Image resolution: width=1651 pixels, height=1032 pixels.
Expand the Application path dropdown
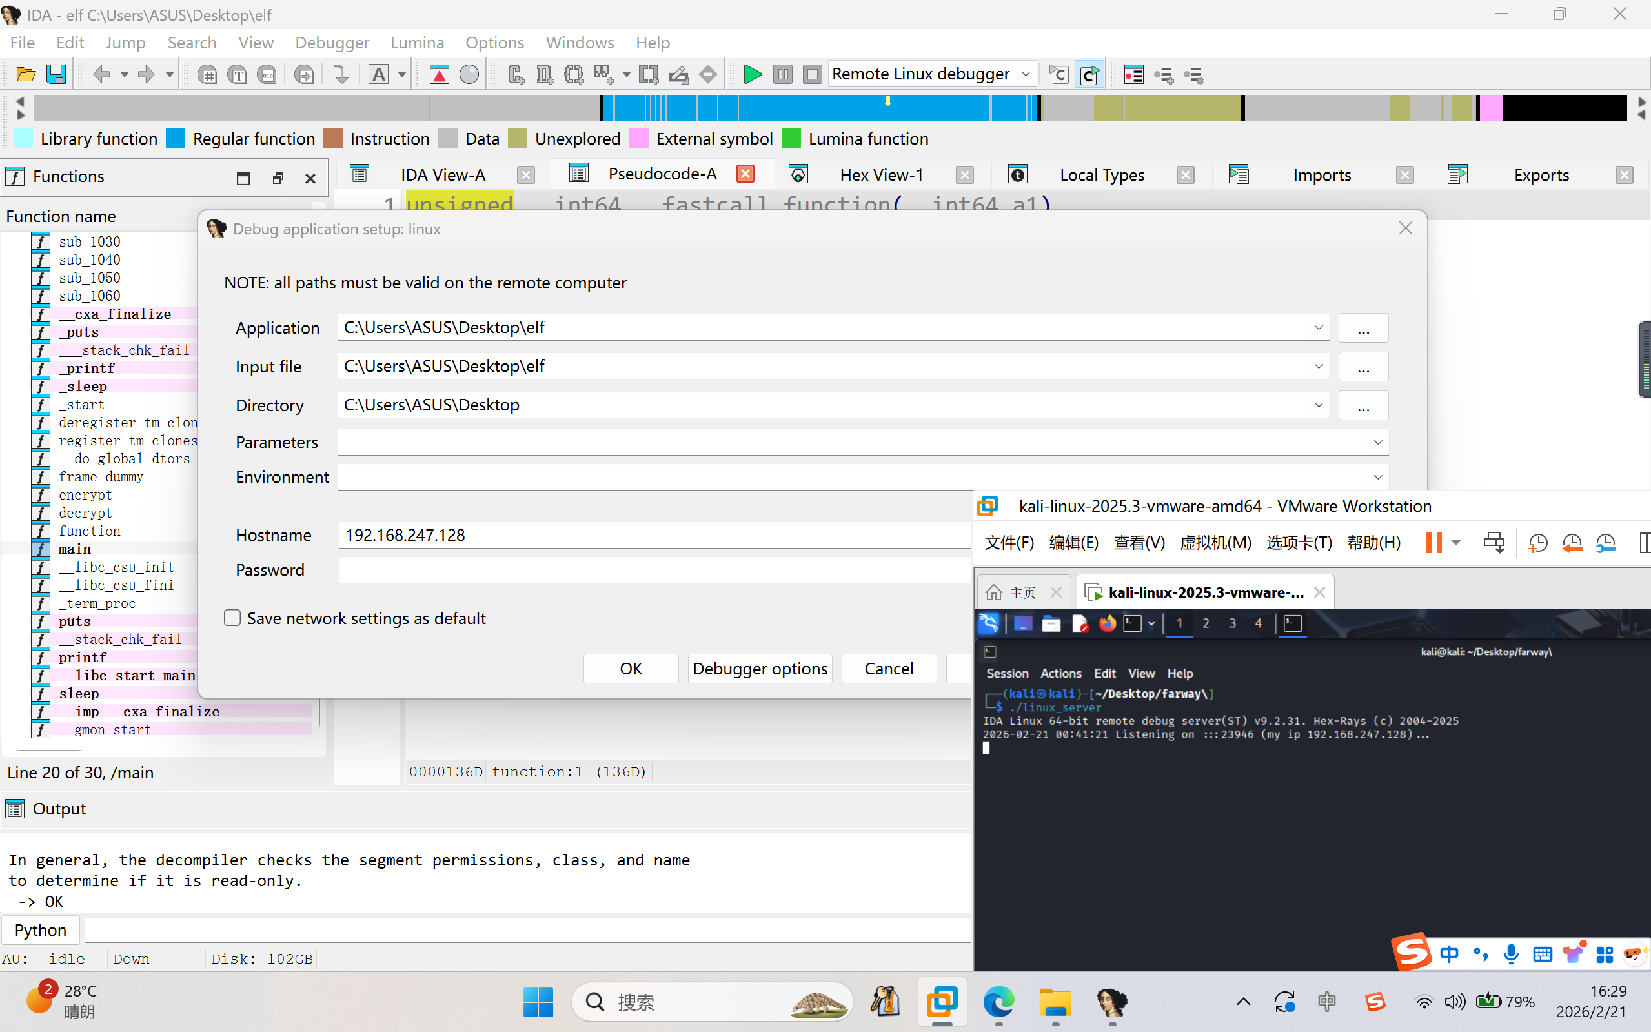click(1318, 328)
